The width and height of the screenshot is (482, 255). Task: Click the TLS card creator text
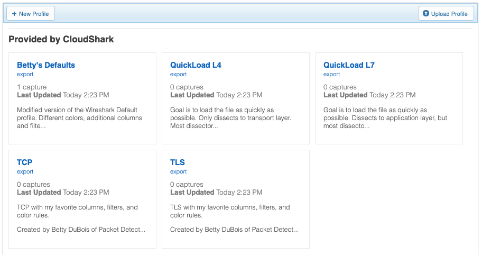tap(234, 230)
